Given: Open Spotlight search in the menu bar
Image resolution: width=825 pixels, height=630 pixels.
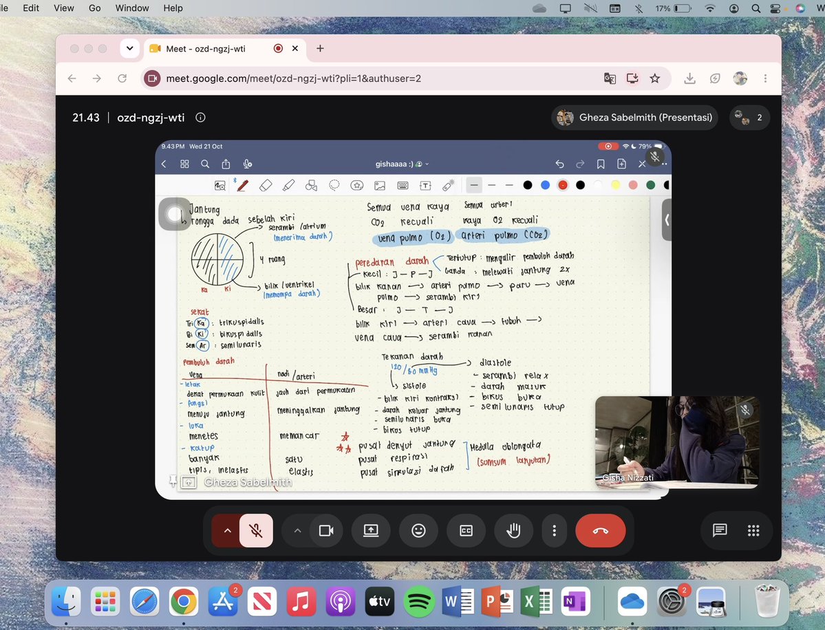Looking at the screenshot, I should (756, 8).
